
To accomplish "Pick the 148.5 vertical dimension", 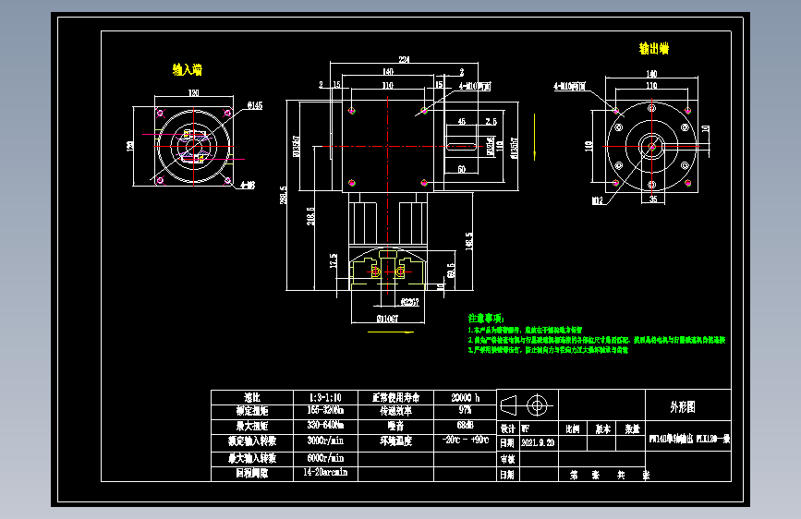I will [468, 241].
